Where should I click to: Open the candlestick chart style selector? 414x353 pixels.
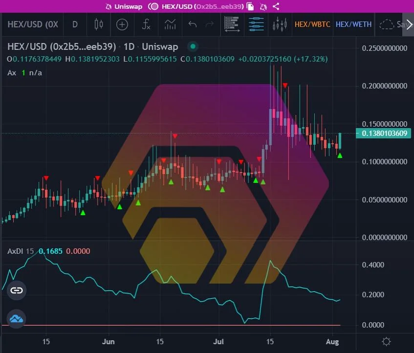98,24
